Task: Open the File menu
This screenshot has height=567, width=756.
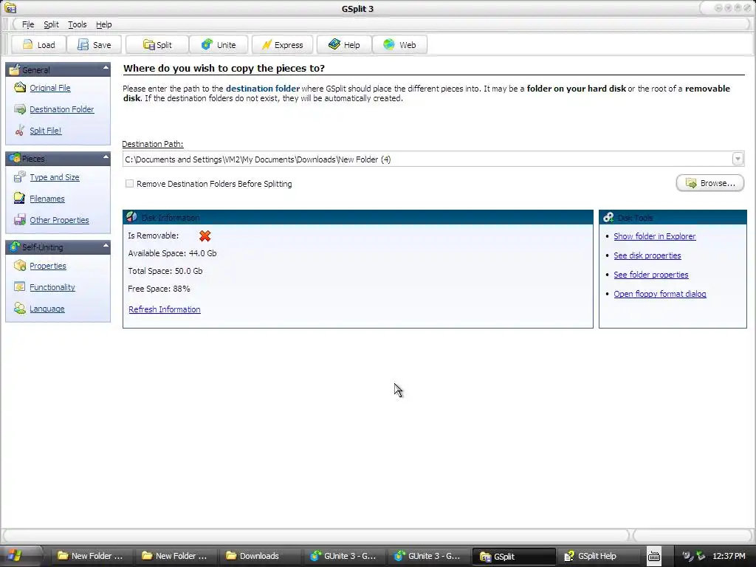Action: click(x=28, y=24)
